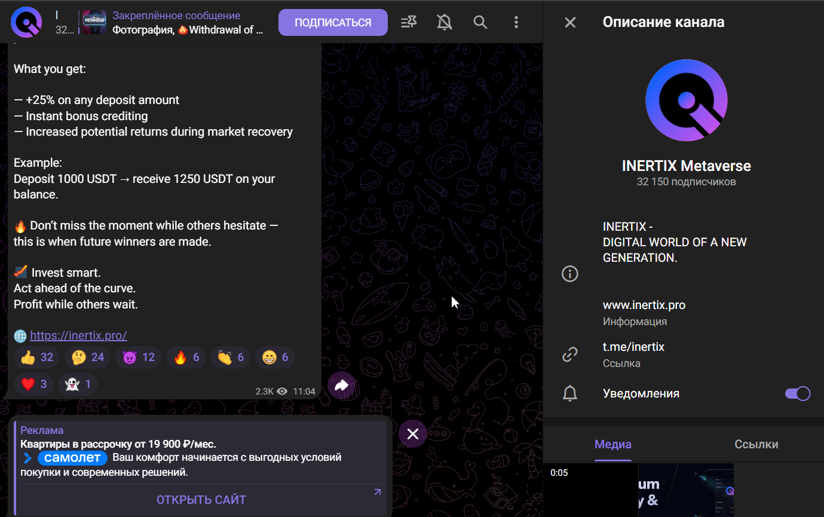Click the 11:04 message timestamp
824x517 pixels.
click(x=304, y=391)
